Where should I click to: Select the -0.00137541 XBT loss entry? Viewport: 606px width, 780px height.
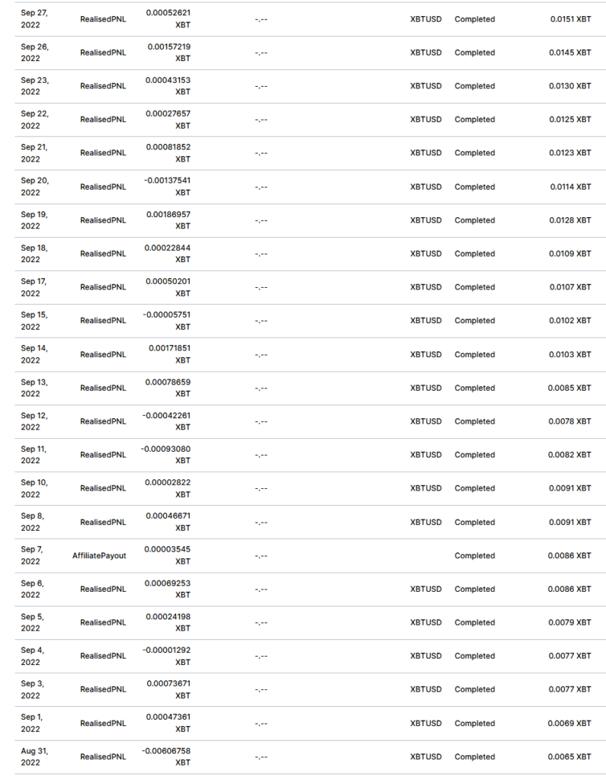click(x=167, y=187)
